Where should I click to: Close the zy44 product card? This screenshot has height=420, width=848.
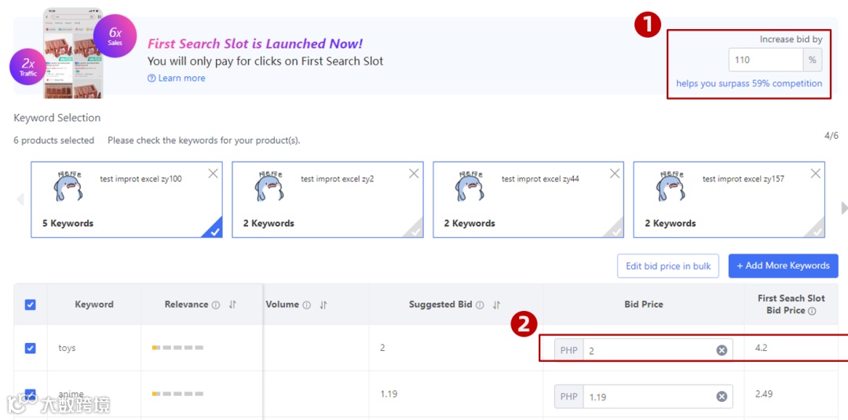click(x=615, y=173)
